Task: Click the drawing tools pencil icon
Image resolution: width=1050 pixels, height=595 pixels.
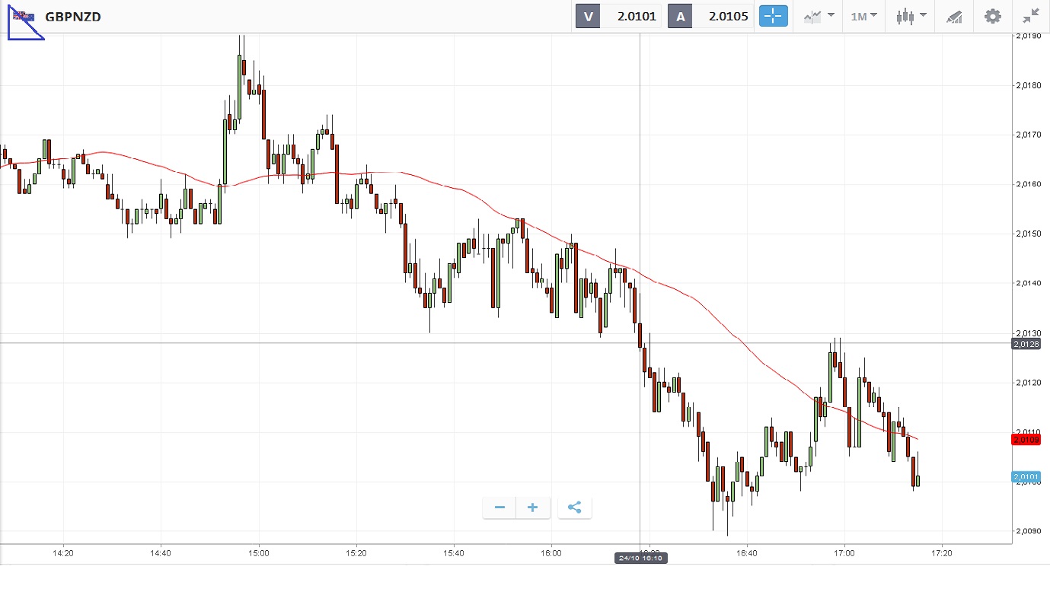Action: click(954, 16)
